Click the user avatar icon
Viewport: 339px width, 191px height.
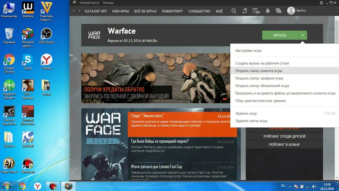pyautogui.click(x=291, y=11)
